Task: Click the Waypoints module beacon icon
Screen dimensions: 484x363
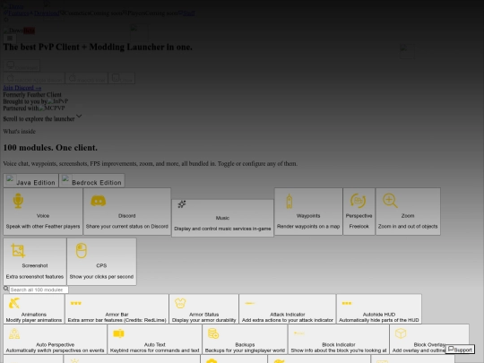Action: (x=290, y=202)
